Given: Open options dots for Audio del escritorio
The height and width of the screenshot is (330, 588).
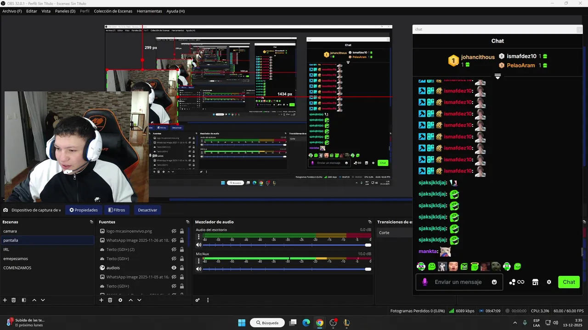Looking at the screenshot, I should click(x=199, y=237).
